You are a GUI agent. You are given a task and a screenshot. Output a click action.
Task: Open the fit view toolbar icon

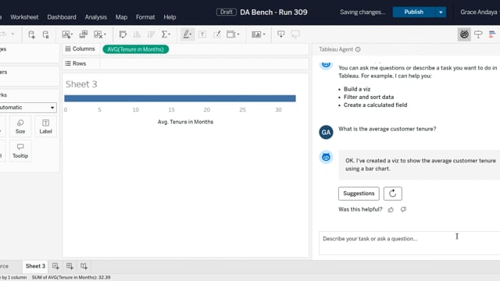coord(230,34)
